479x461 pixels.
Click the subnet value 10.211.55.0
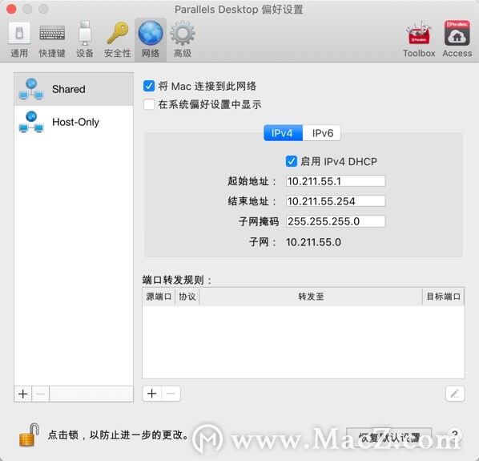coord(313,242)
